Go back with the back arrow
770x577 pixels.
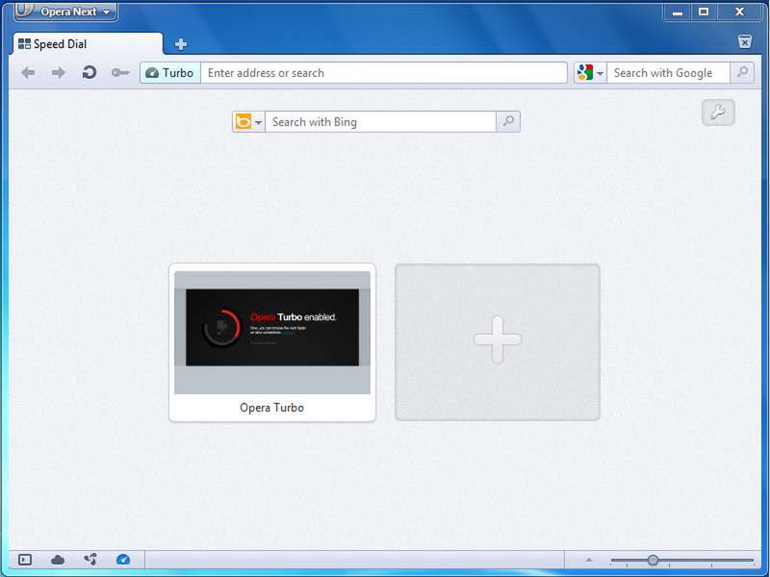click(28, 73)
